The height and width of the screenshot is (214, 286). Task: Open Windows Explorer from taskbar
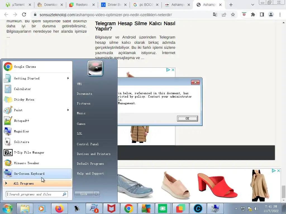coord(25,208)
